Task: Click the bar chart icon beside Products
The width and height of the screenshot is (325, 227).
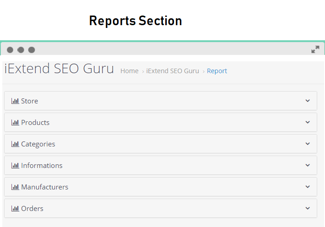Action: [15, 123]
